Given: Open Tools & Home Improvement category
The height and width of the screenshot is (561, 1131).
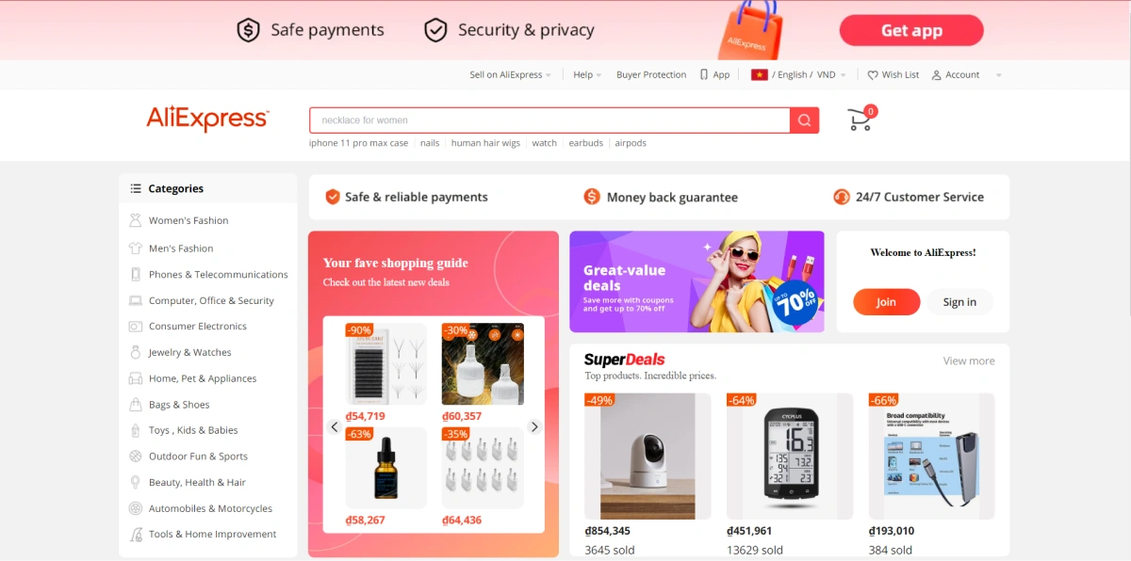Looking at the screenshot, I should coord(212,534).
